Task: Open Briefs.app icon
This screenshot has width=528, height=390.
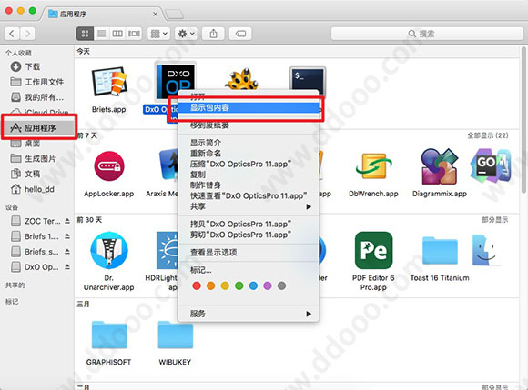Action: pos(109,82)
